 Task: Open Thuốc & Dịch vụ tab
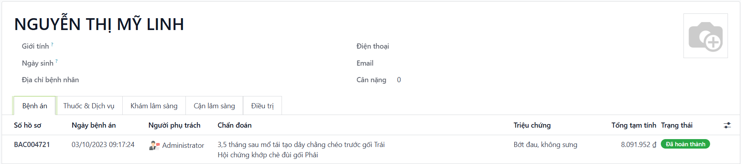point(89,106)
